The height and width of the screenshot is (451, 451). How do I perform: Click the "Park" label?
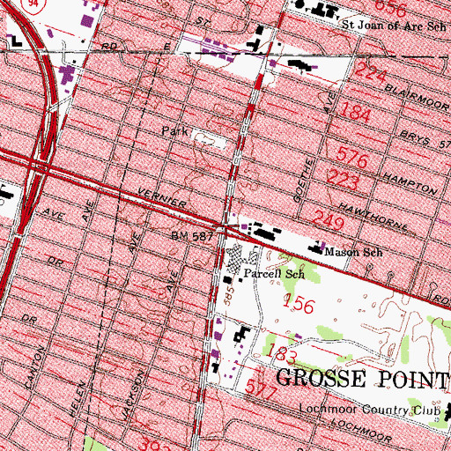[x=174, y=131]
